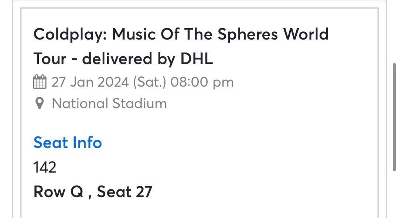Screen dimensions: 399x218
Task: Click the (Sat.) weekday label
Action: [150, 82]
